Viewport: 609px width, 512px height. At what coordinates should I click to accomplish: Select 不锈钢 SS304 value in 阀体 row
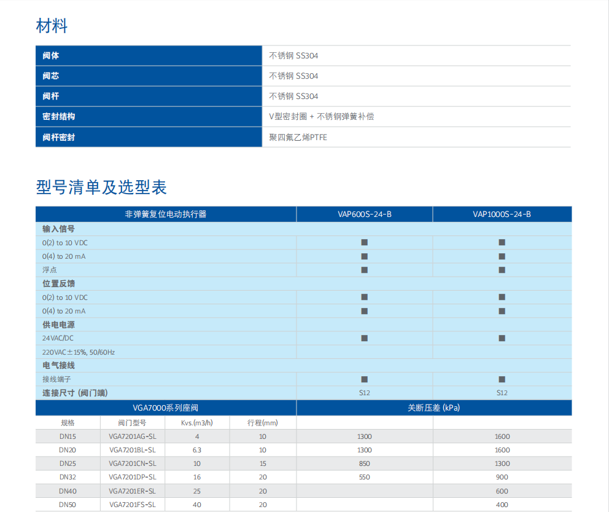point(293,55)
